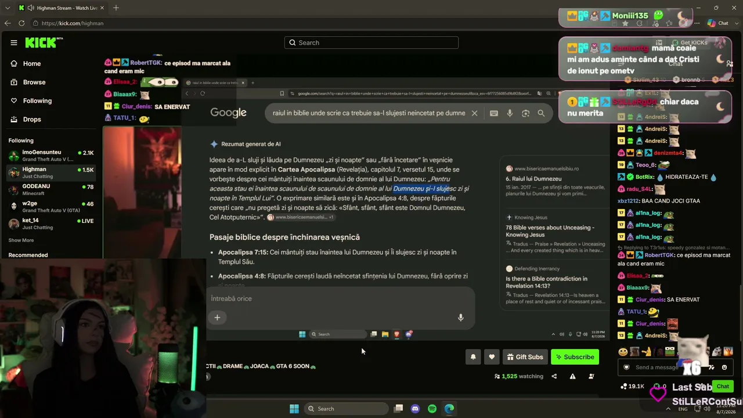The image size is (743, 418).
Task: Open the taskbar volume control
Action: [x=706, y=409]
